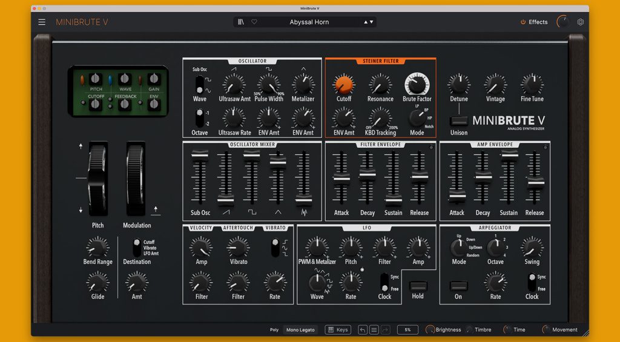The width and height of the screenshot is (620, 342).
Task: Click the redo arrow in the bottom bar
Action: (386, 330)
